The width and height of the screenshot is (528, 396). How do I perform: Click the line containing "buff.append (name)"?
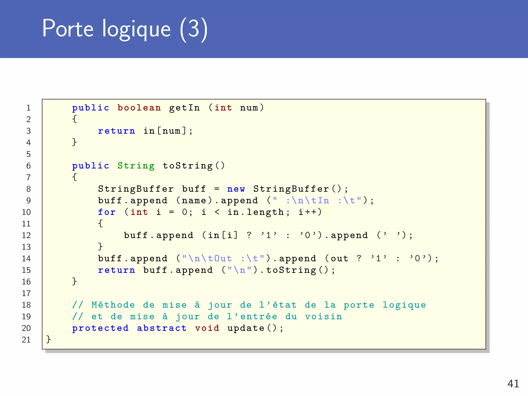[236, 201]
